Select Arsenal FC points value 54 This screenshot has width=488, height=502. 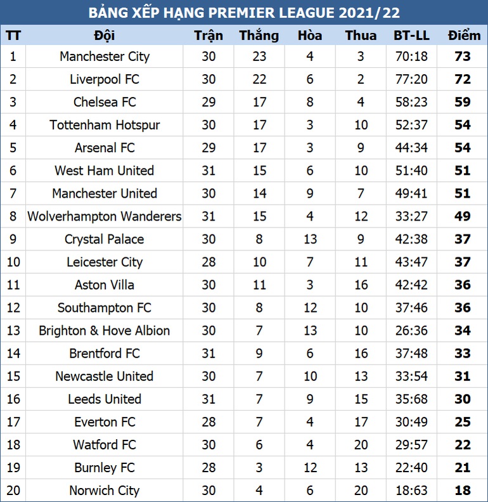click(x=463, y=148)
